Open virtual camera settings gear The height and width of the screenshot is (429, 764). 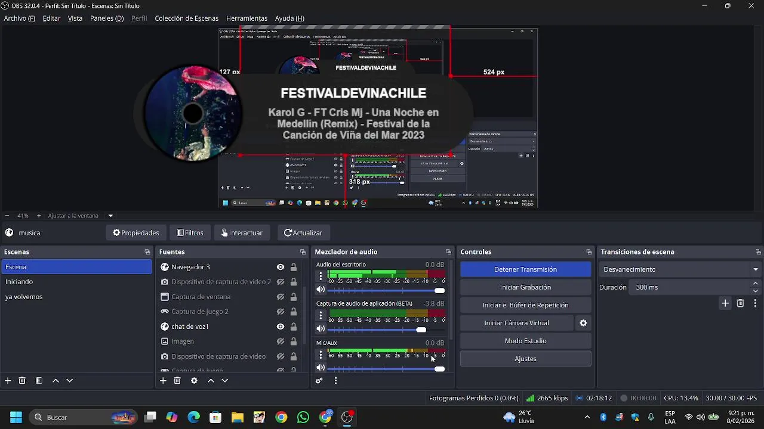(583, 323)
